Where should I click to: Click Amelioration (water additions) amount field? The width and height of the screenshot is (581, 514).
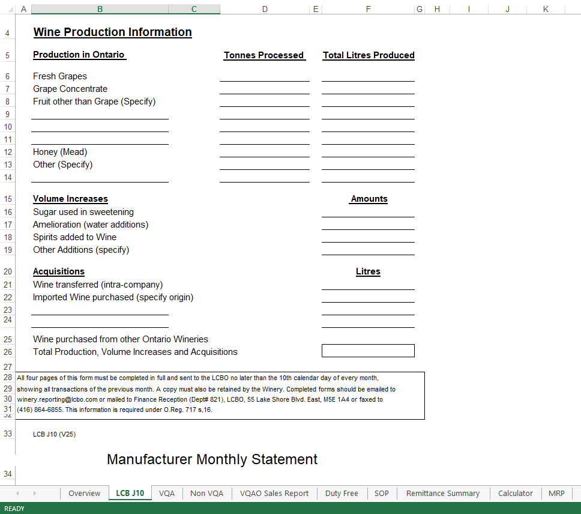(x=369, y=224)
